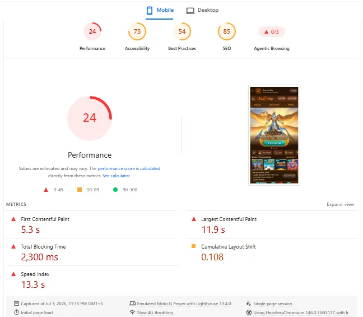The height and width of the screenshot is (317, 363).
Task: Click the Accessibility category label
Action: [137, 48]
